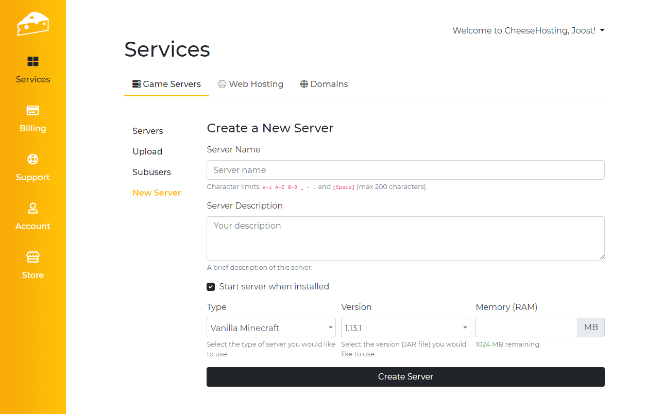Expand the Welcome Joost user menu
Screen dimensions: 663x414
point(528,30)
